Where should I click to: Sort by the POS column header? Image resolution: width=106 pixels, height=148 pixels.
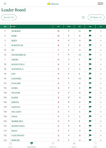coord(5,27)
